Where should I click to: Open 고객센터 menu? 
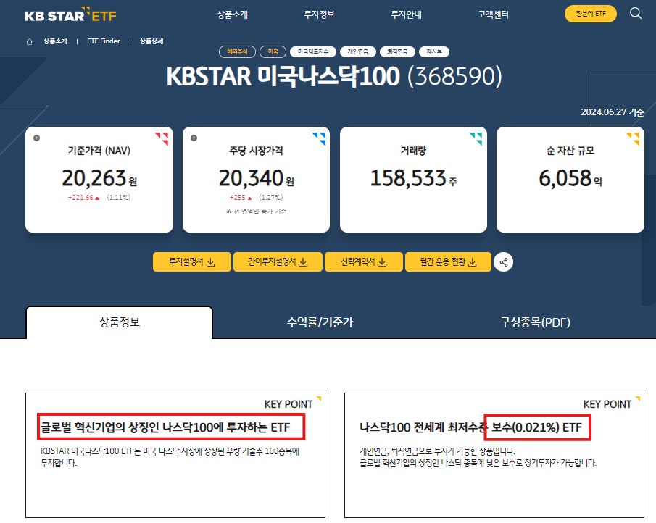(493, 14)
